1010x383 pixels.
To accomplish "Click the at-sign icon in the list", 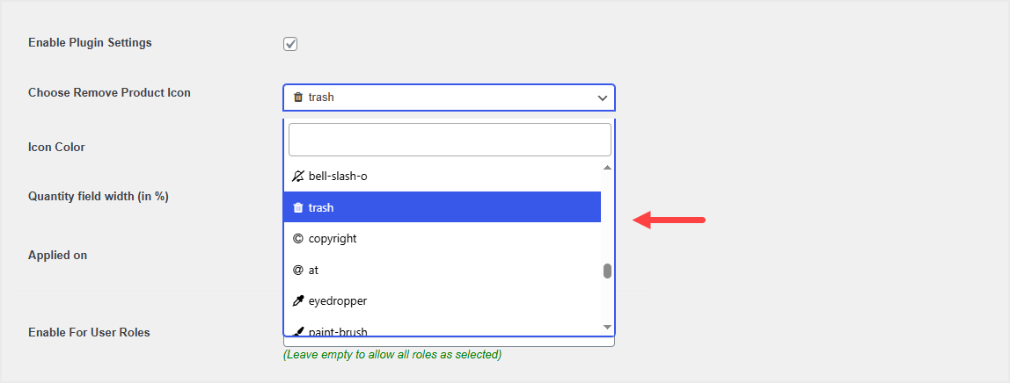I will click(297, 271).
